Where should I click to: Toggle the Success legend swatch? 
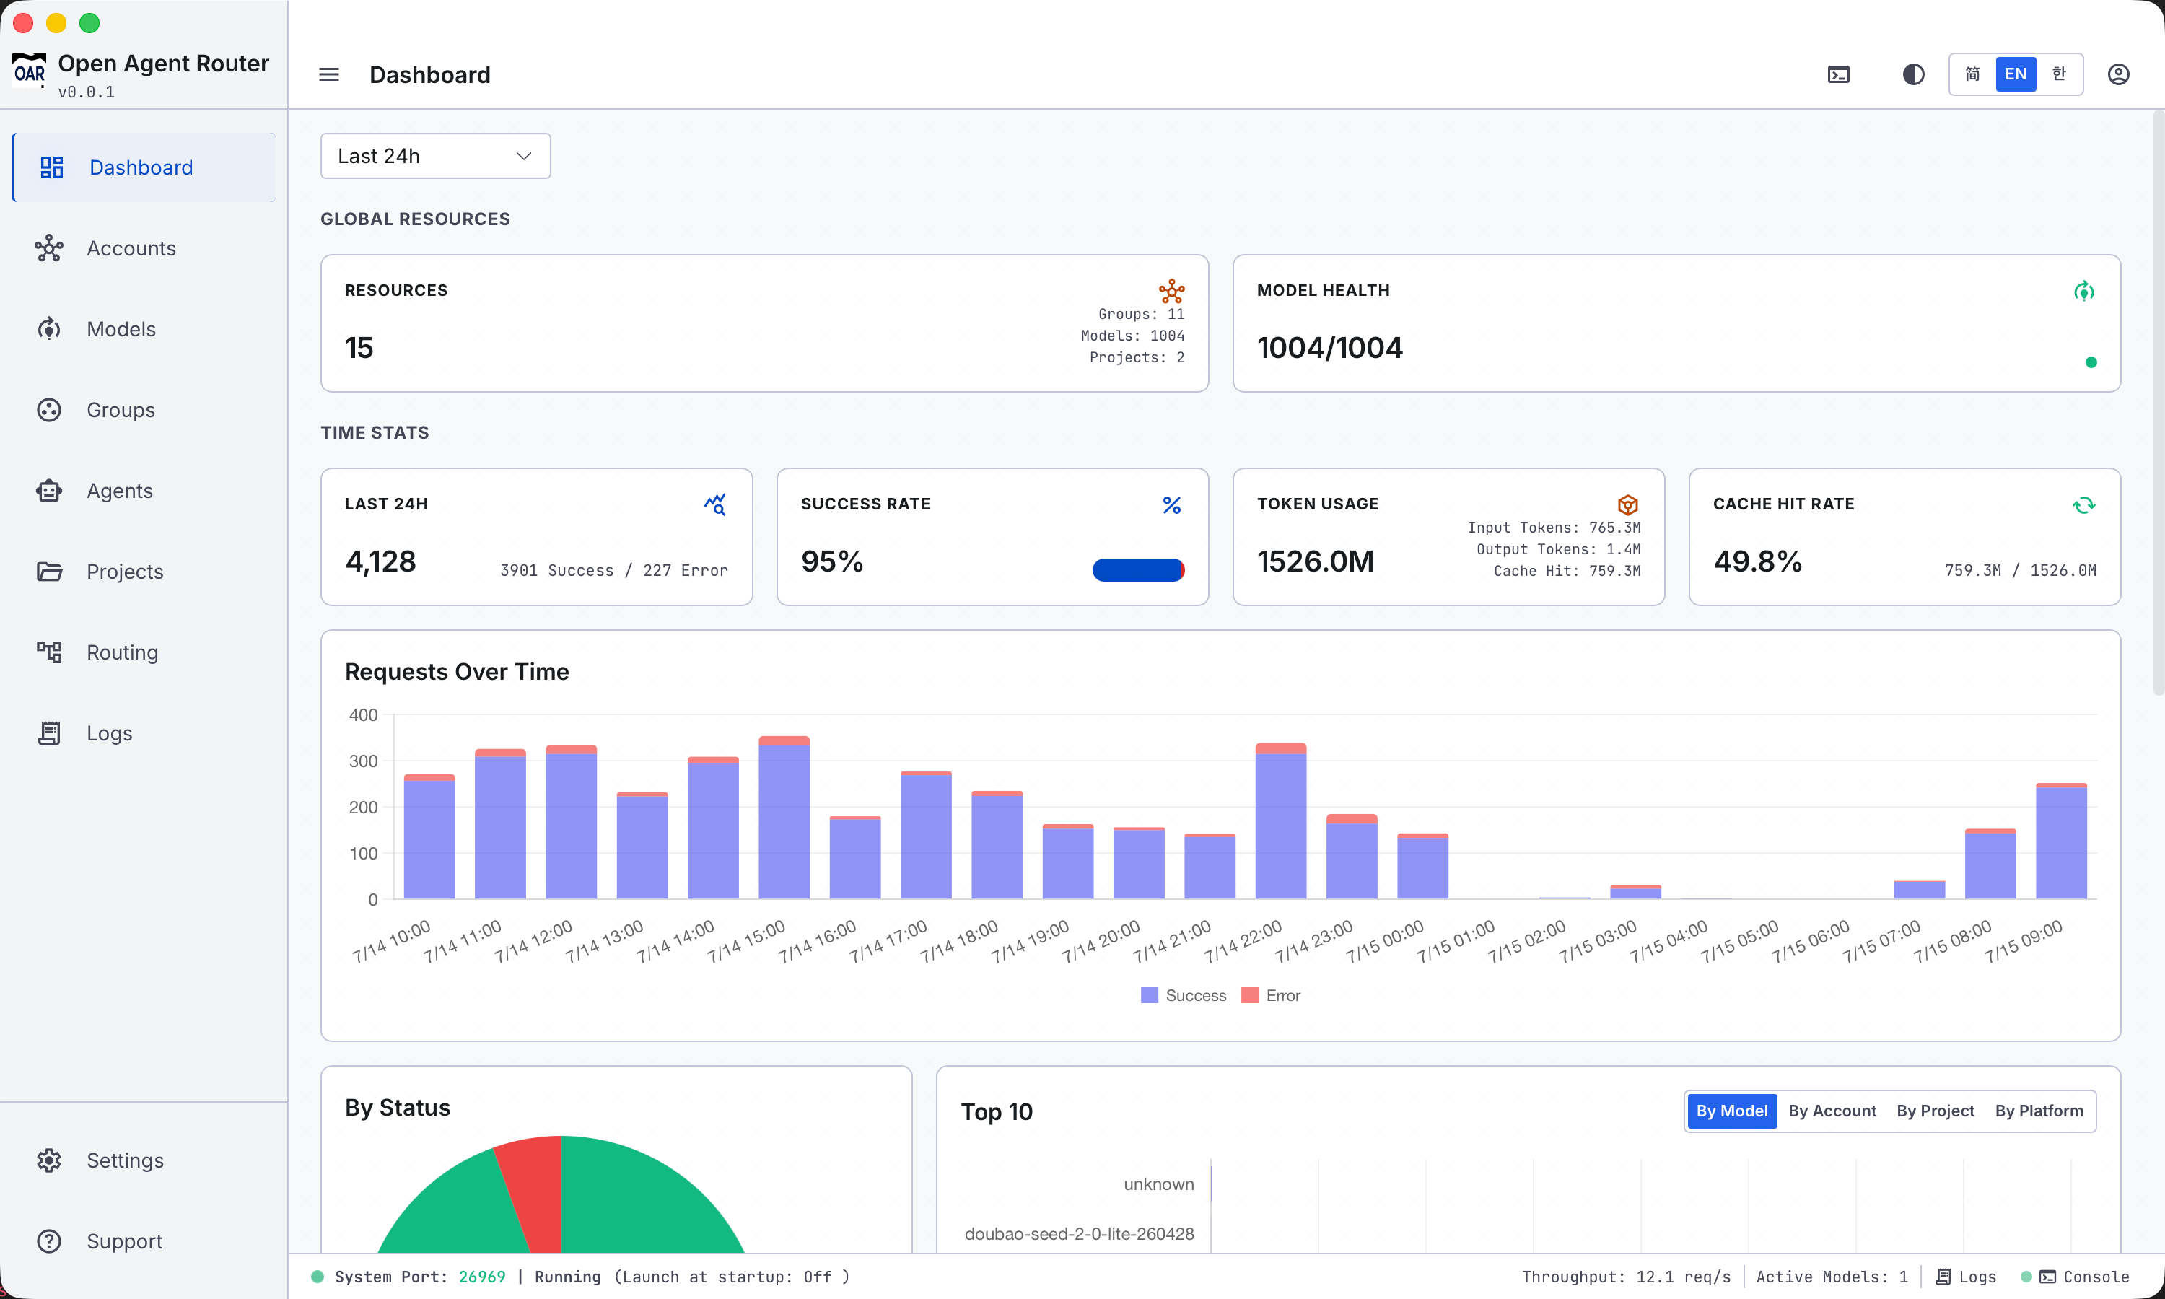click(x=1149, y=995)
